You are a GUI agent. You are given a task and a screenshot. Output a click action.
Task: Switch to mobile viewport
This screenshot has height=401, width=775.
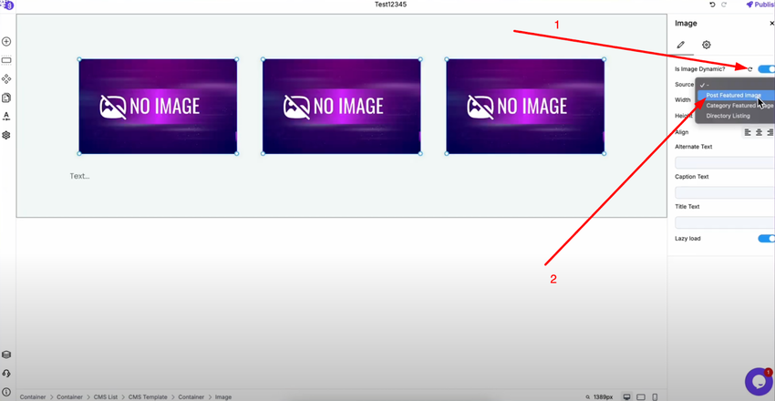point(655,396)
